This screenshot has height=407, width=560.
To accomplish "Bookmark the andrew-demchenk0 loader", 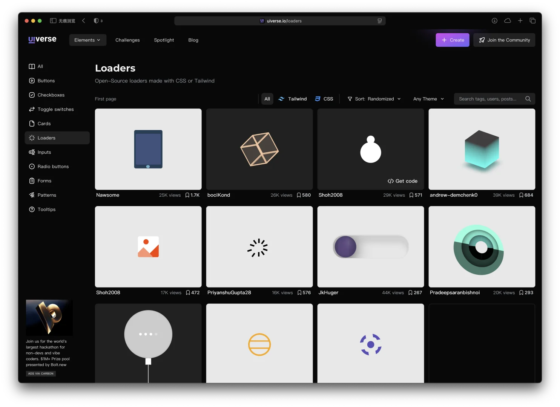I will point(521,195).
